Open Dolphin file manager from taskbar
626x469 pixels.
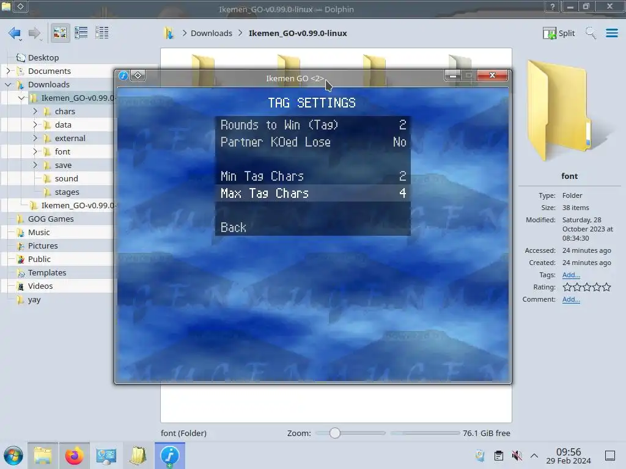click(43, 456)
